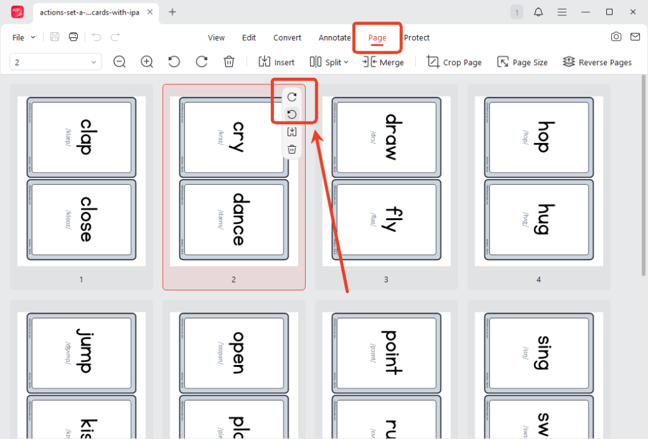
Task: Click the Print icon
Action: coord(73,37)
